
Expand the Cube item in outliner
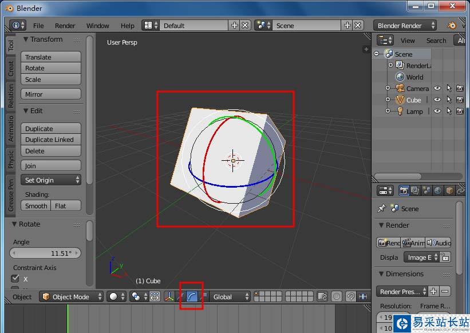click(388, 100)
